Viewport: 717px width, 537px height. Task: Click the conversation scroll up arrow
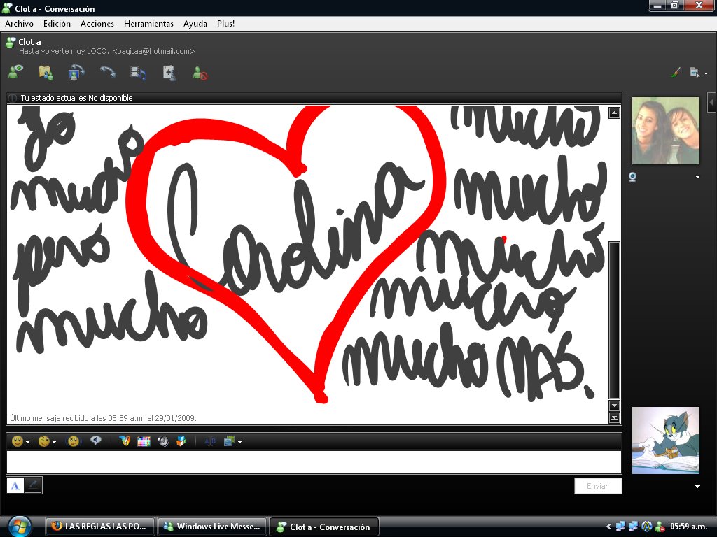(x=614, y=113)
